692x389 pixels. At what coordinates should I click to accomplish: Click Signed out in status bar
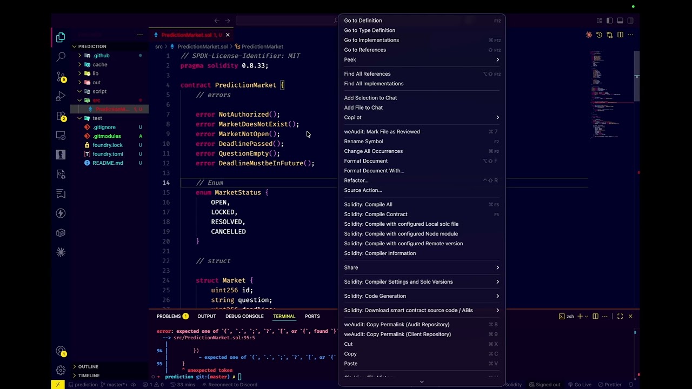544,385
